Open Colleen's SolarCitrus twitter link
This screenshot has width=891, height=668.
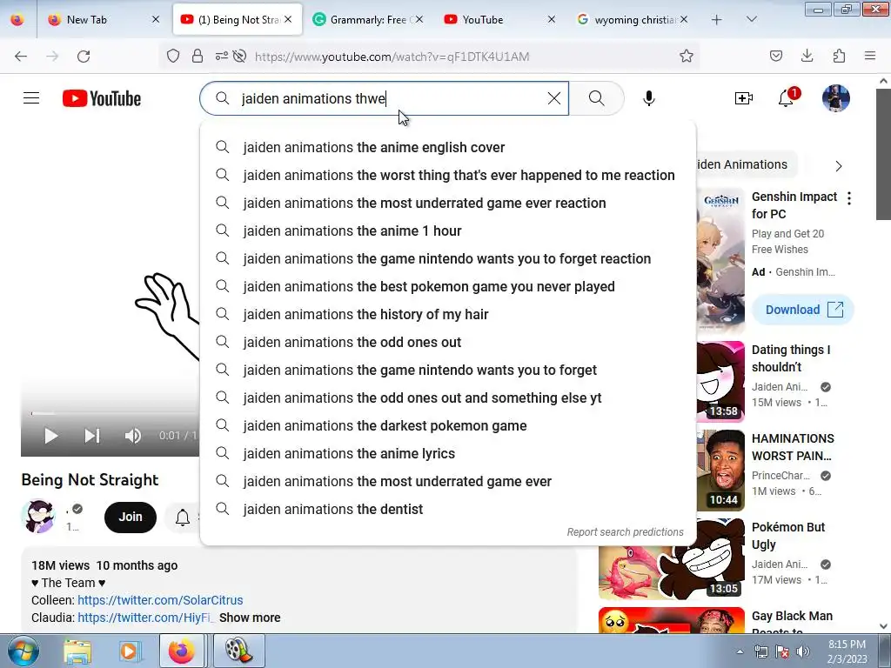pos(160,600)
